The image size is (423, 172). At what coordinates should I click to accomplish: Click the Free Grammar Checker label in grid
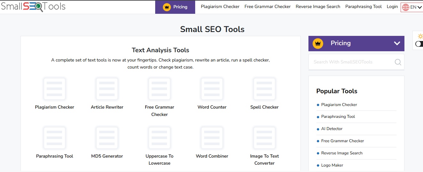coord(159,111)
